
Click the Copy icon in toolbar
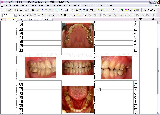click(x=29, y=10)
